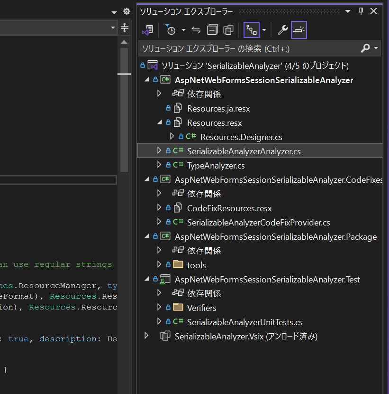
Task: Click the C# icon of SerializableAnalyzerAnalyzer.cs
Action: (x=178, y=151)
